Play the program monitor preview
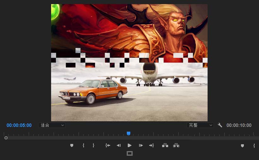Viewport: 259px width, 160px height. [x=130, y=146]
